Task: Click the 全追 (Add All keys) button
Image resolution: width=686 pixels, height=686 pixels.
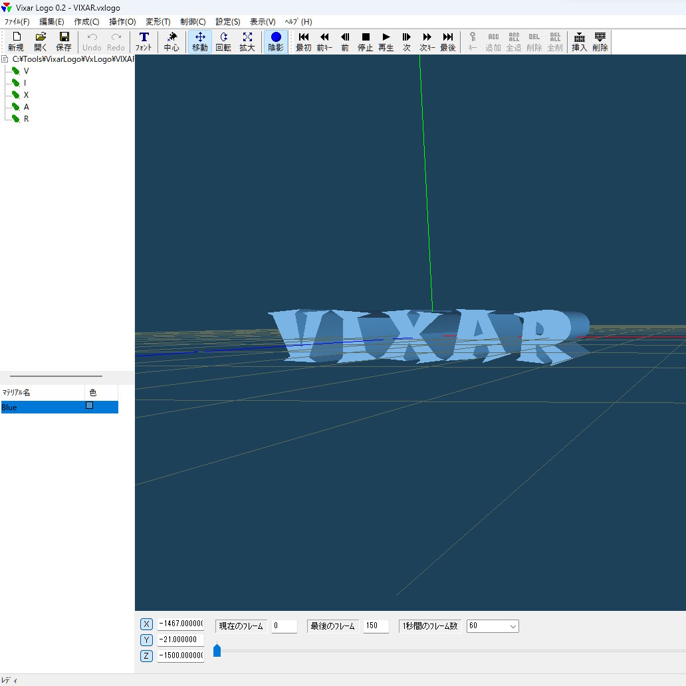Action: 513,41
